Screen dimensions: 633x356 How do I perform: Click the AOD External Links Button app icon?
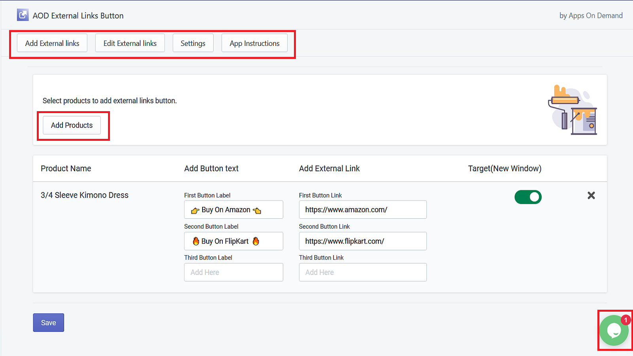[23, 15]
